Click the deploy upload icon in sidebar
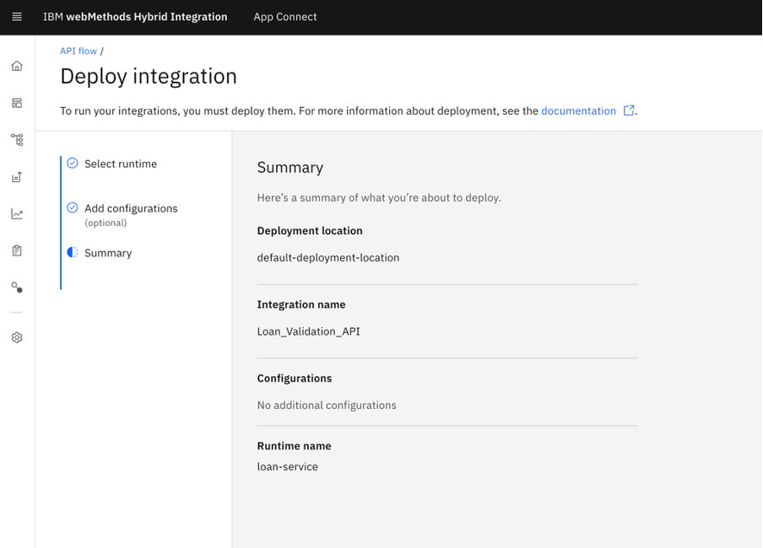This screenshot has width=763, height=548. click(17, 177)
